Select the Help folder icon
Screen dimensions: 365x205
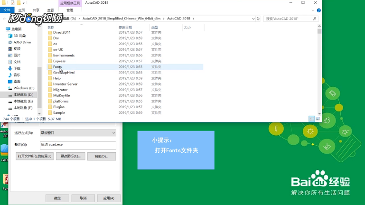tap(50, 78)
